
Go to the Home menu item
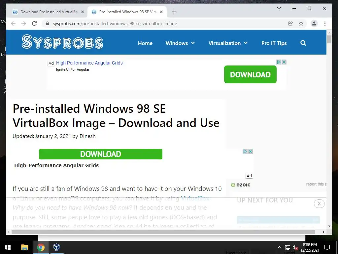pos(145,43)
